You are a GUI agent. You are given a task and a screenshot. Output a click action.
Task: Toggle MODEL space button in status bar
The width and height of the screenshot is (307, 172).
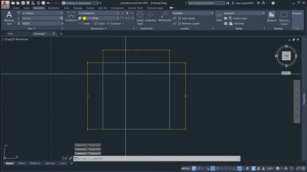click(x=186, y=168)
